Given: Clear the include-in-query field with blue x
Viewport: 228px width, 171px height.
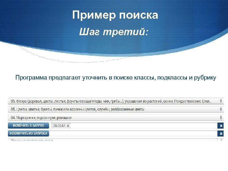Looking at the screenshot, I should coord(221,126).
